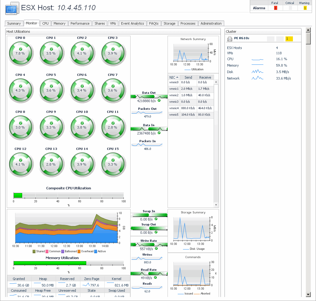The height and width of the screenshot is (301, 316).
Task: Select the vmnic4 row in NIC table
Action: (x=191, y=108)
